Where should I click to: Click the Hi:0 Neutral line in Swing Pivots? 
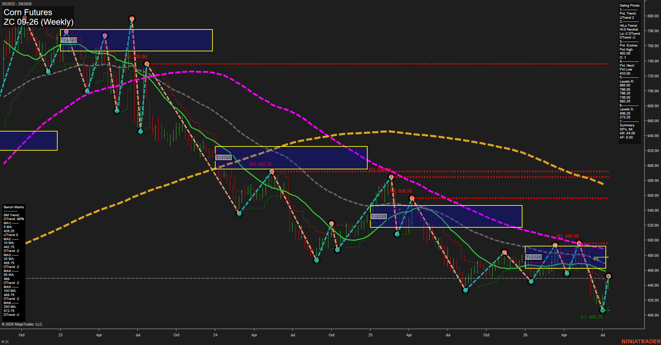click(x=629, y=30)
